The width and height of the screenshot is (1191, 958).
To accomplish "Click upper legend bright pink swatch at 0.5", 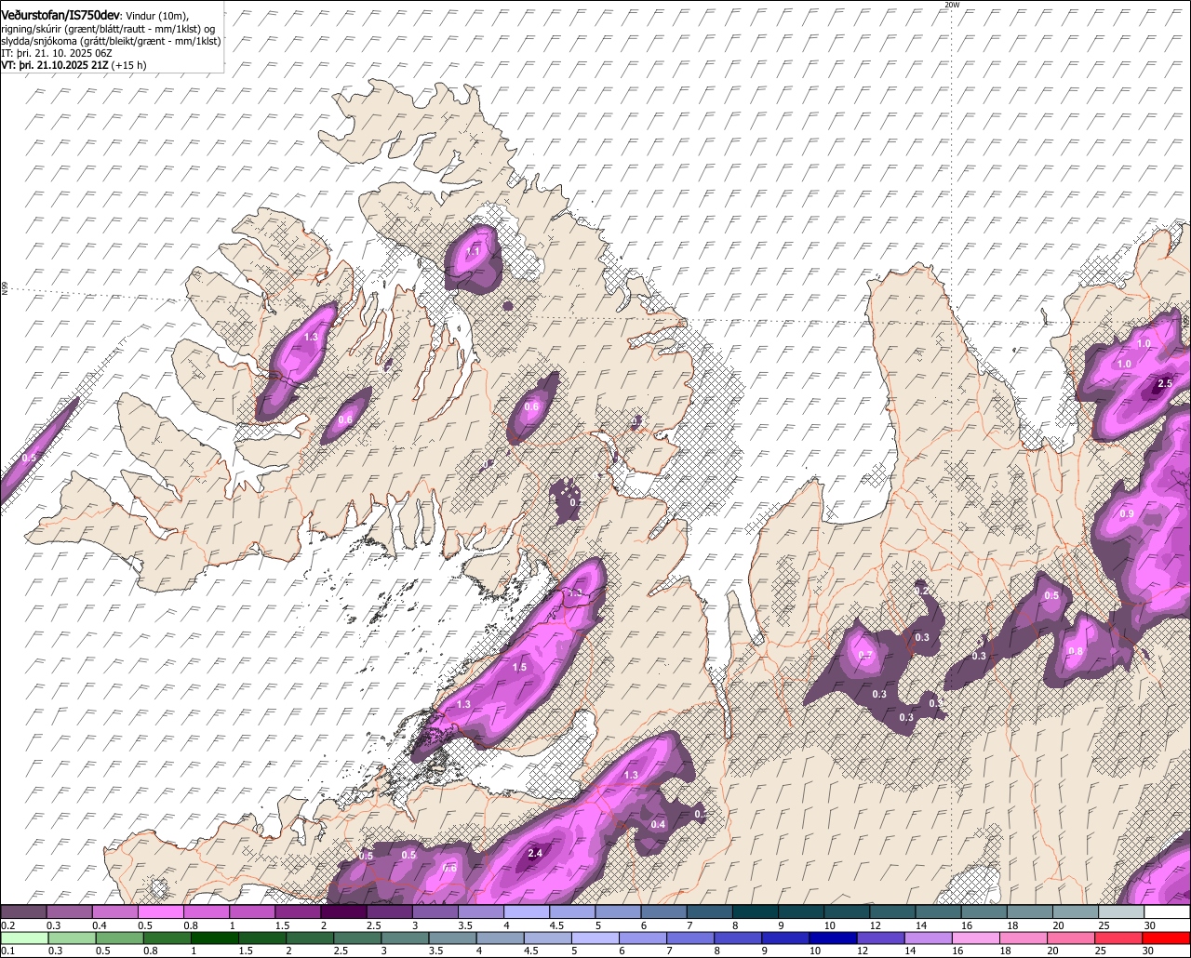I will [160, 912].
